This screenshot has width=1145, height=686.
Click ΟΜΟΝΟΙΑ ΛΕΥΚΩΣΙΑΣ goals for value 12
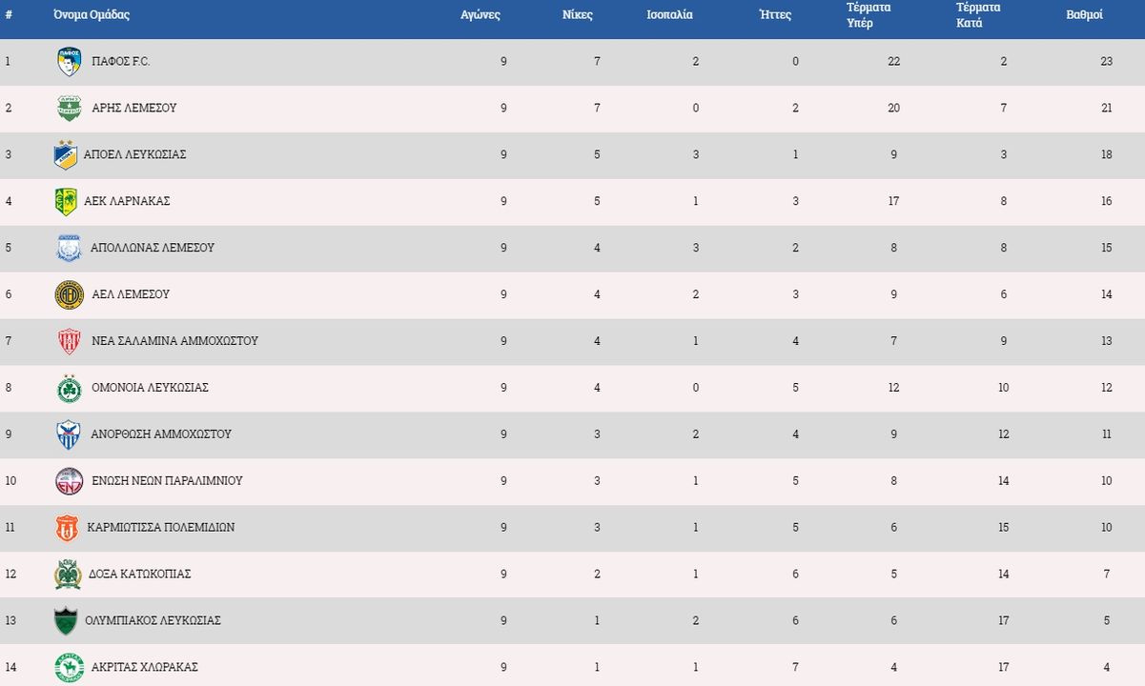pos(893,388)
